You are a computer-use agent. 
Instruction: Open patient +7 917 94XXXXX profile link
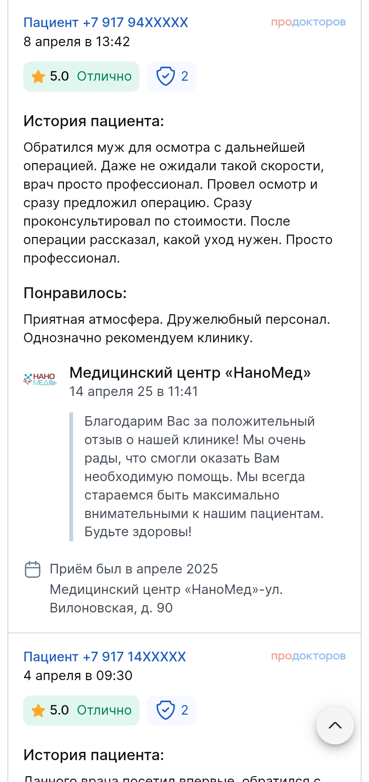coord(106,23)
